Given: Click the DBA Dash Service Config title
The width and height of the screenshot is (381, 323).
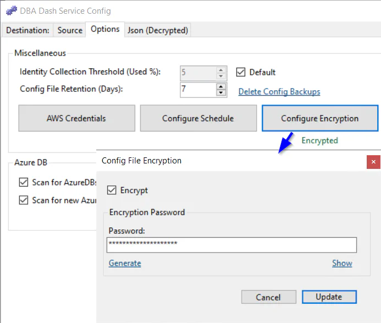Looking at the screenshot, I should coord(65,11).
